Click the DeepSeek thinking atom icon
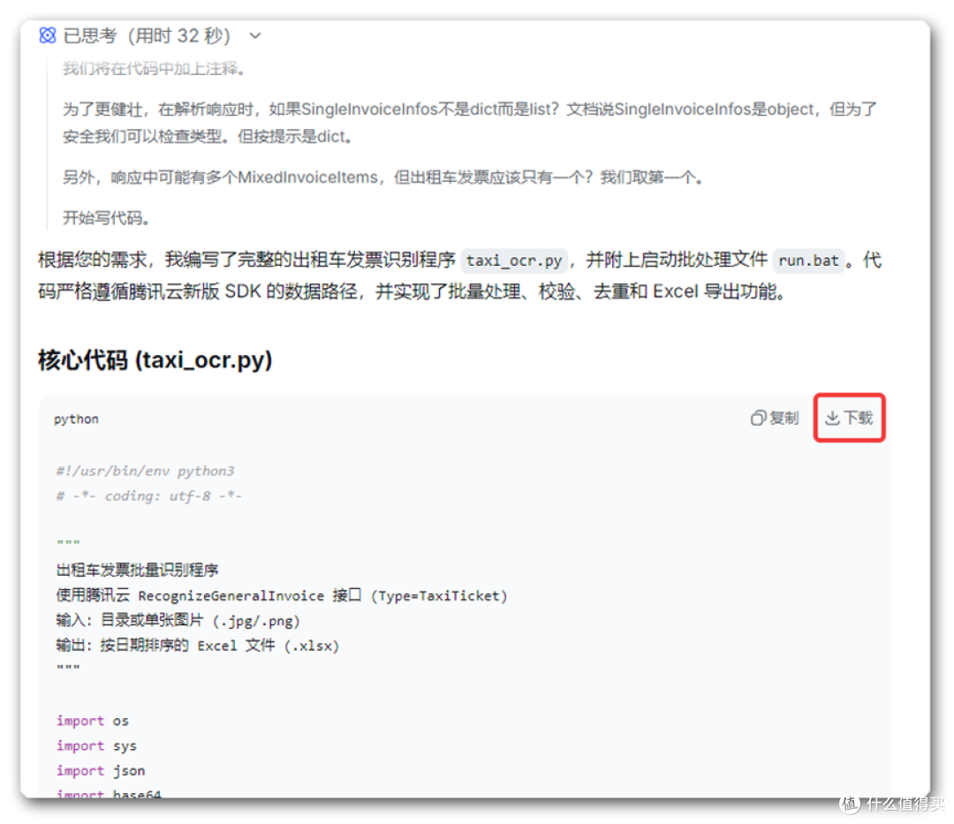This screenshot has width=954, height=824. click(x=48, y=35)
